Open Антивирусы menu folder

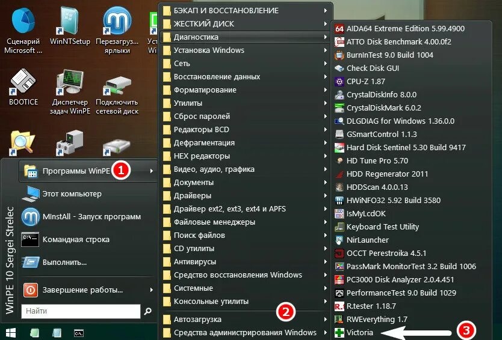(x=246, y=262)
